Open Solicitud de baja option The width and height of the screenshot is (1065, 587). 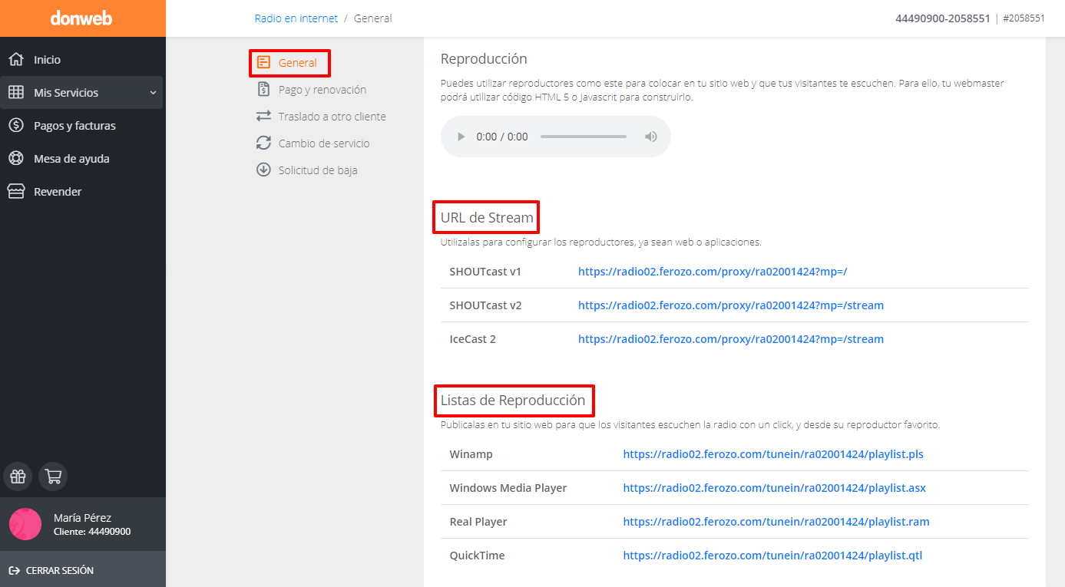click(318, 170)
